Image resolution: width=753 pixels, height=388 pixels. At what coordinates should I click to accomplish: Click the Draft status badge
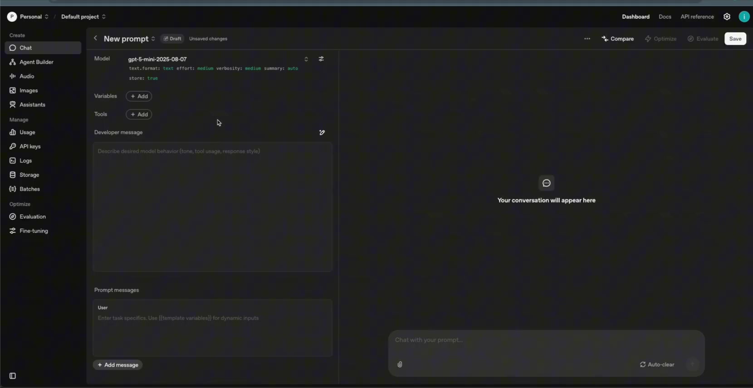pyautogui.click(x=172, y=39)
